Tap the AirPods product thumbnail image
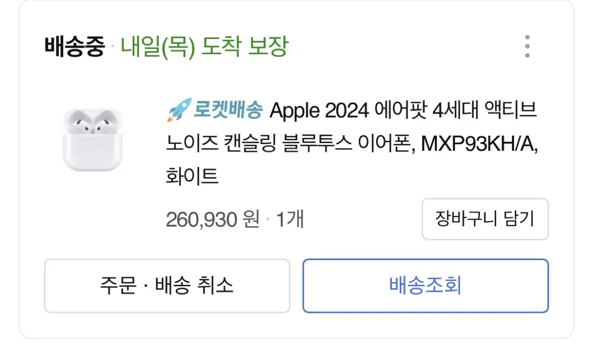The width and height of the screenshot is (593, 343). [x=92, y=140]
